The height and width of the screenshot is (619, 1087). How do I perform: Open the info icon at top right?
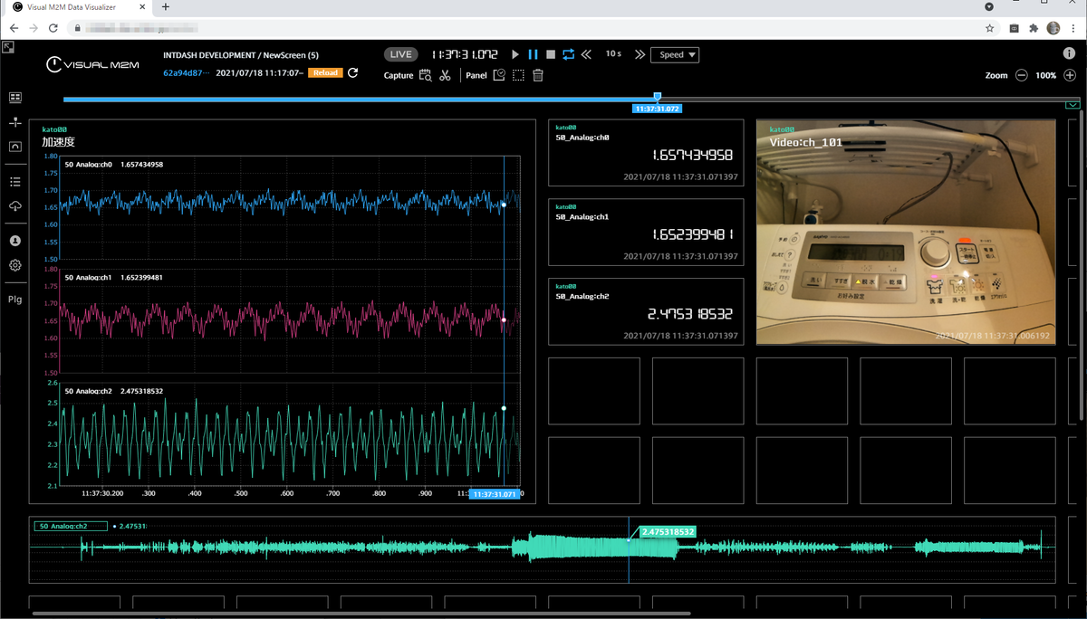1071,54
